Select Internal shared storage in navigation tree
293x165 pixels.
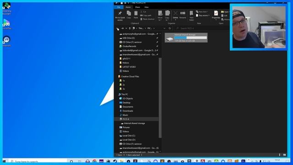coord(134,123)
